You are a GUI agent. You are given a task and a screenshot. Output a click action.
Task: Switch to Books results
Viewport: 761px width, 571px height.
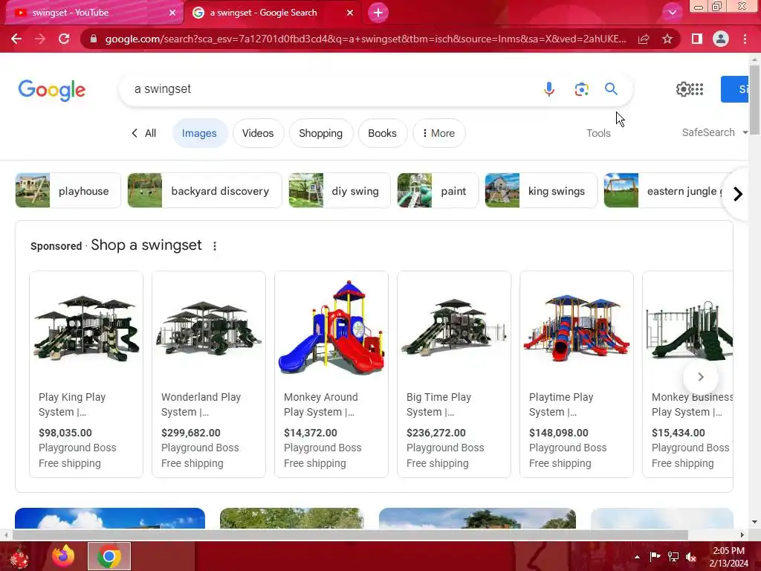pyautogui.click(x=383, y=133)
